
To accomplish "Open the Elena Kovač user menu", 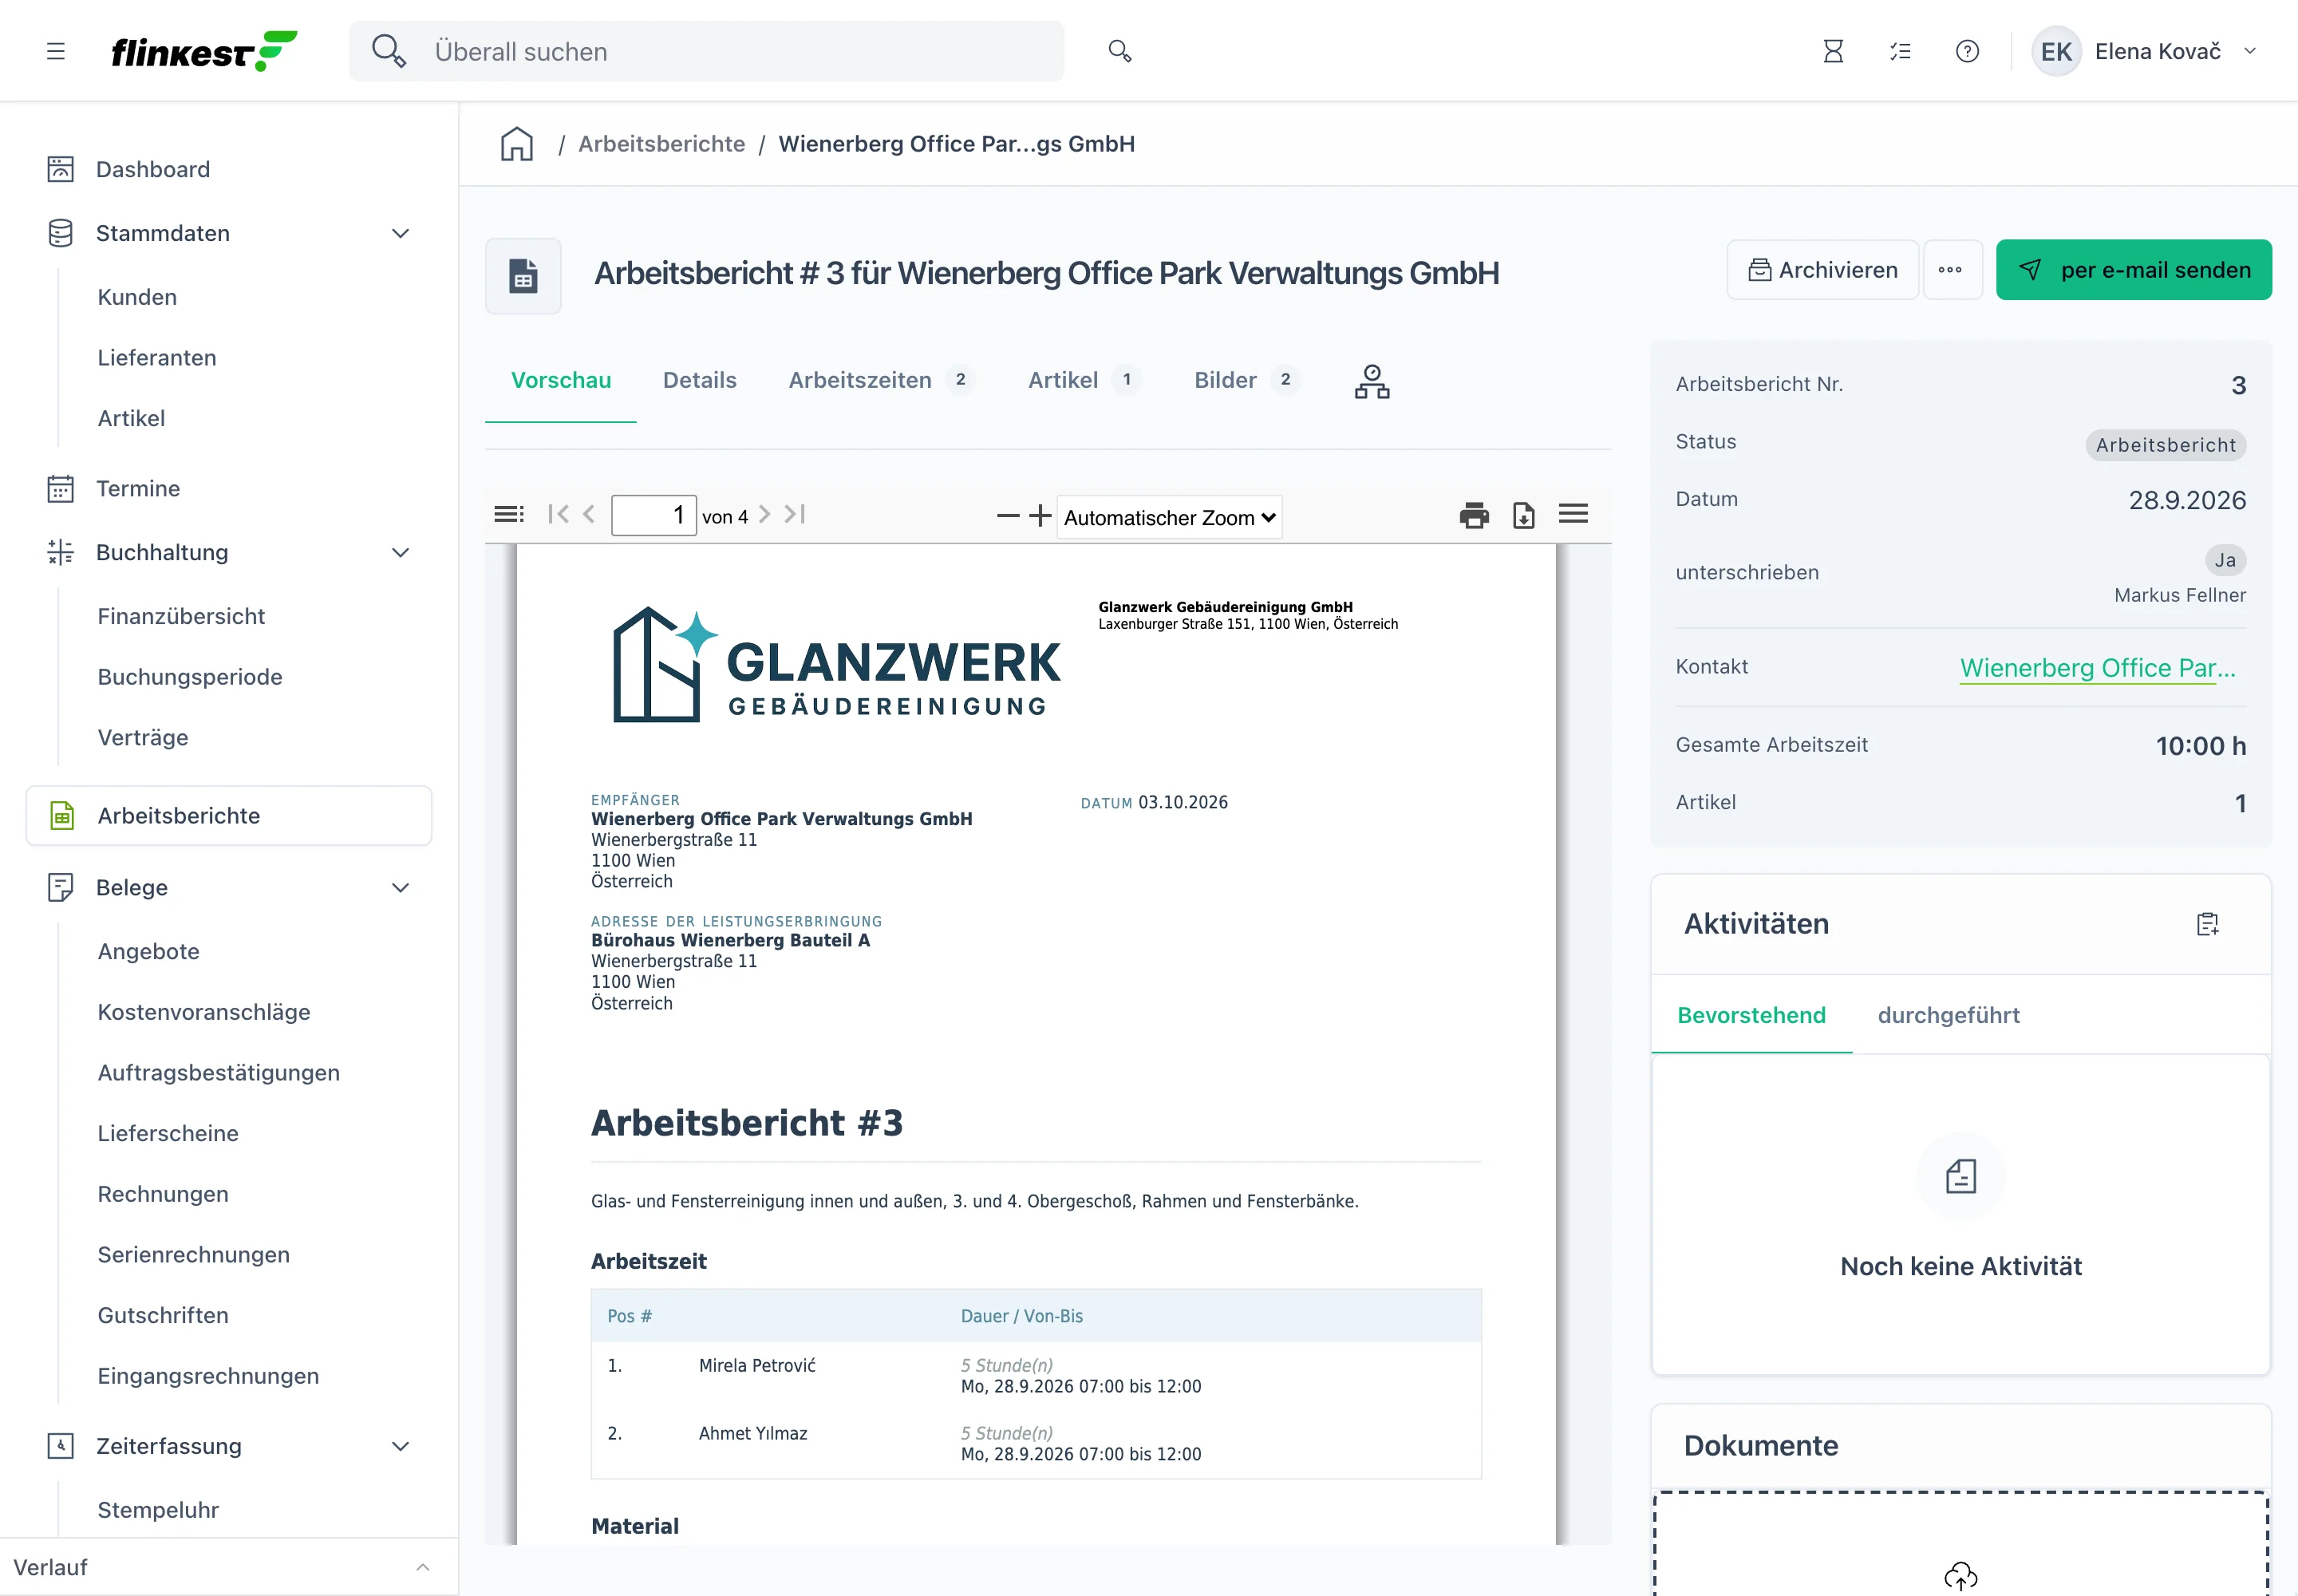I will (2145, 51).
